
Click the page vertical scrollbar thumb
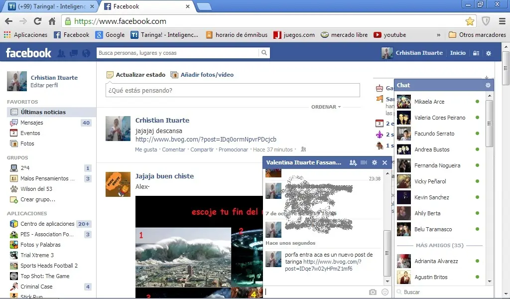click(506, 68)
